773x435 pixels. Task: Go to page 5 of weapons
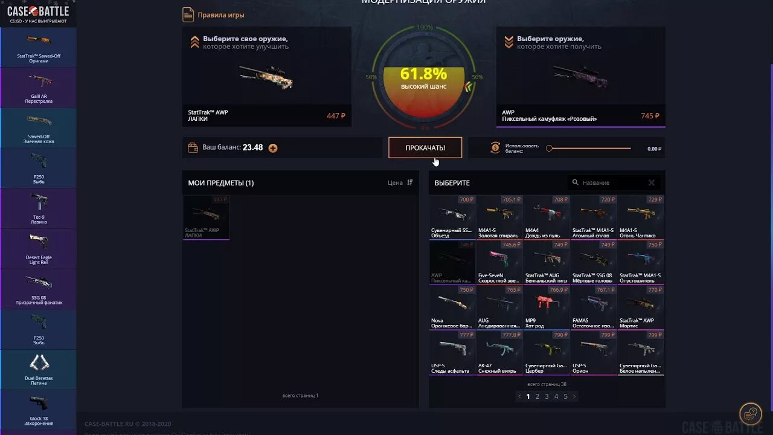(566, 396)
